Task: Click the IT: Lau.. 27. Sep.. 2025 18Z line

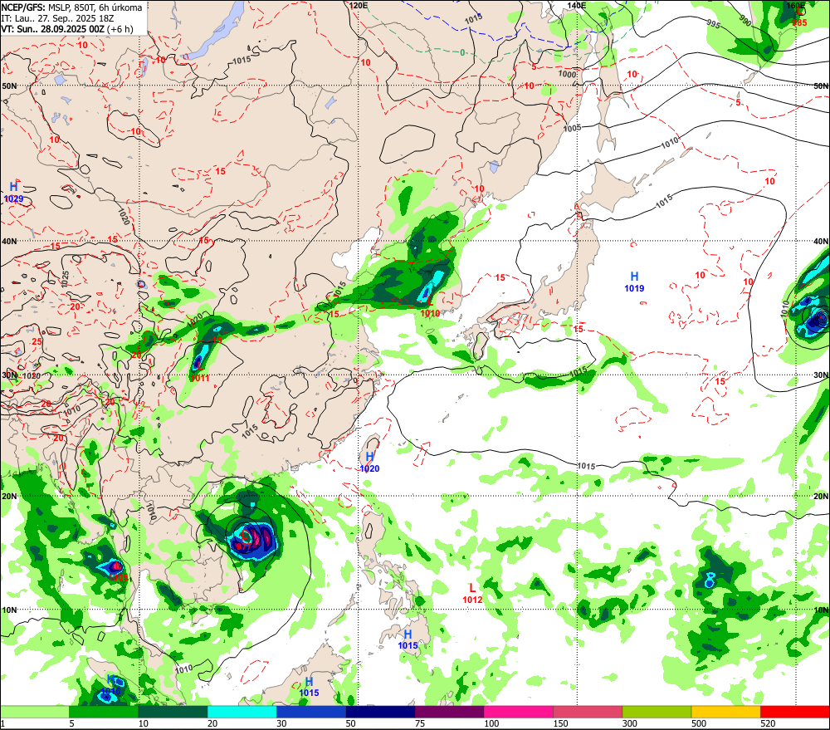Action: 57,18
